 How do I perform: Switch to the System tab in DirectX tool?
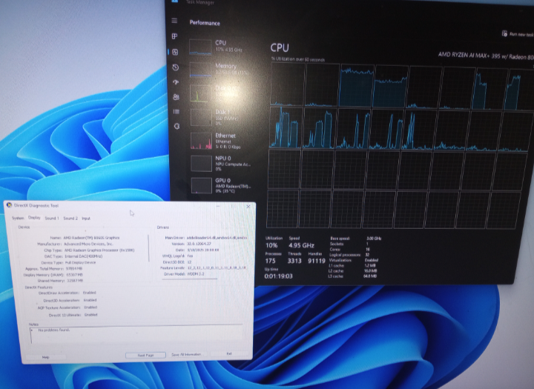pos(18,218)
